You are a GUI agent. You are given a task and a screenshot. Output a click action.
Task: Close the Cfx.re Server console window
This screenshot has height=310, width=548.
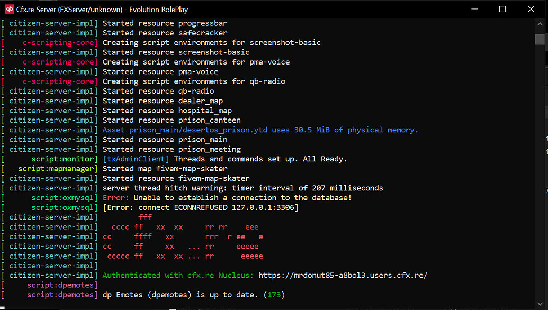(x=531, y=9)
